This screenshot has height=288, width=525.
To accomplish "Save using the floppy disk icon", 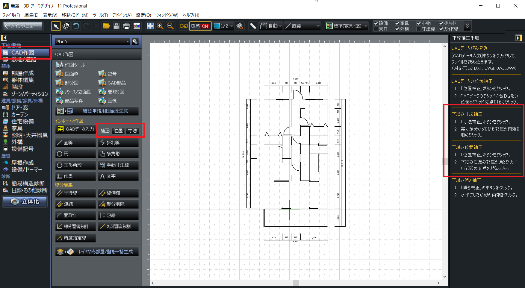I will pyautogui.click(x=117, y=26).
